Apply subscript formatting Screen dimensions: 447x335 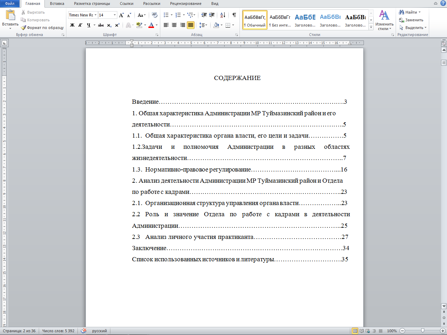[109, 25]
